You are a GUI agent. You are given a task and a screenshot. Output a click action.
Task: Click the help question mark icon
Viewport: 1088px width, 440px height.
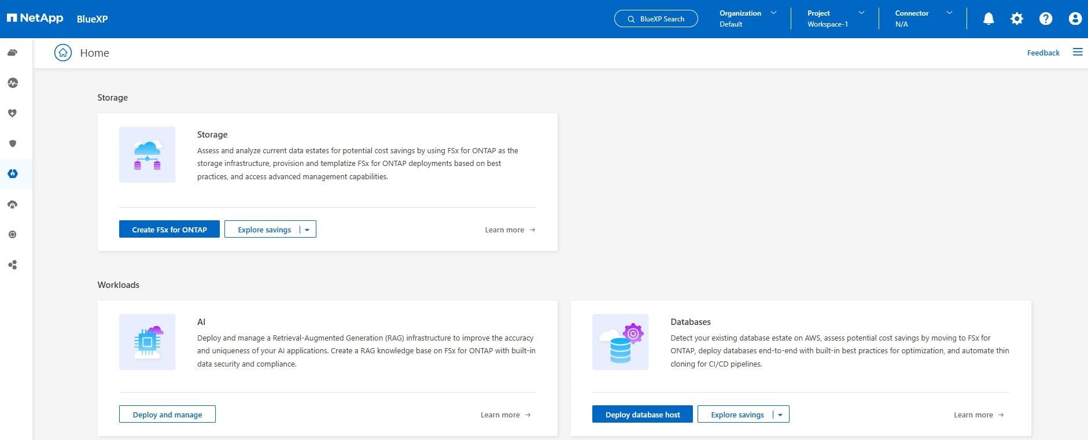[1046, 19]
